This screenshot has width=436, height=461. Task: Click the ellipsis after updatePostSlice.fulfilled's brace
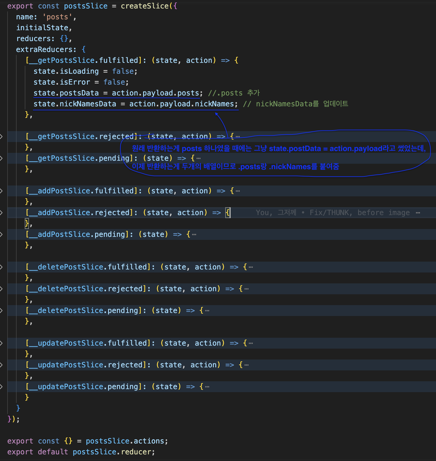pyautogui.click(x=251, y=343)
